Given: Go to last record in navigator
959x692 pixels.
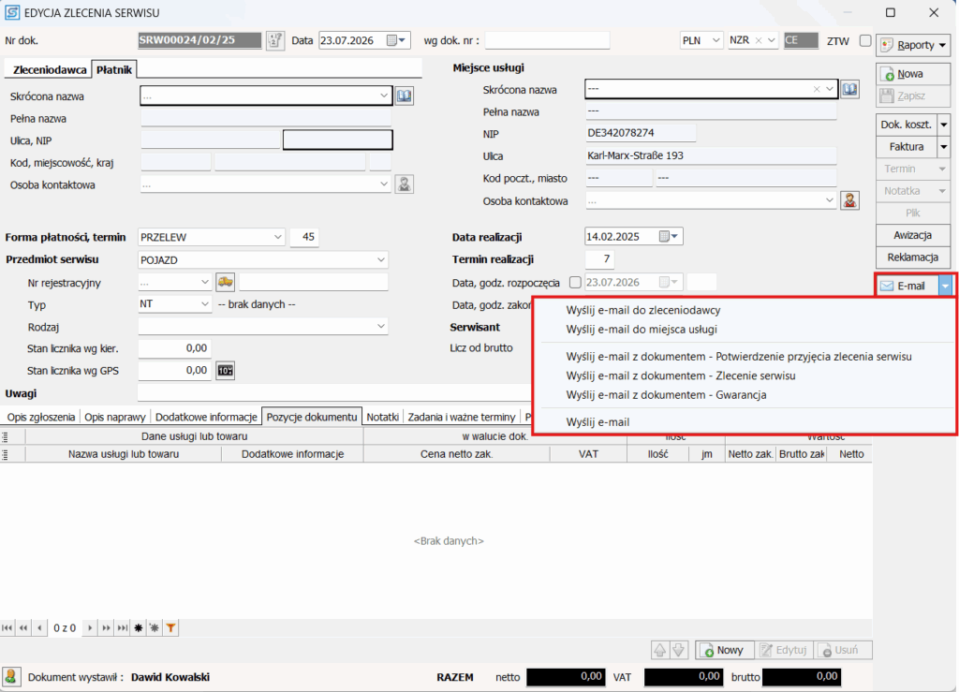Looking at the screenshot, I should [x=123, y=627].
